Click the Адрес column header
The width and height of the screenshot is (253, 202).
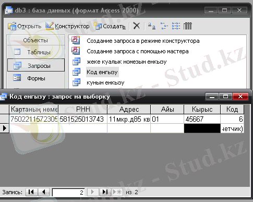point(129,110)
